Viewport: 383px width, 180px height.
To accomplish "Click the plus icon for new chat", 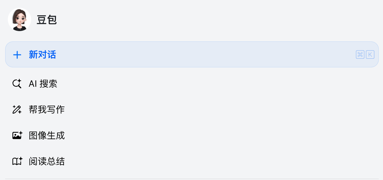I will tap(17, 55).
